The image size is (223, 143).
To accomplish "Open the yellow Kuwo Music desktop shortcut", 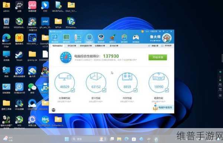I will pyautogui.click(x=19, y=39).
